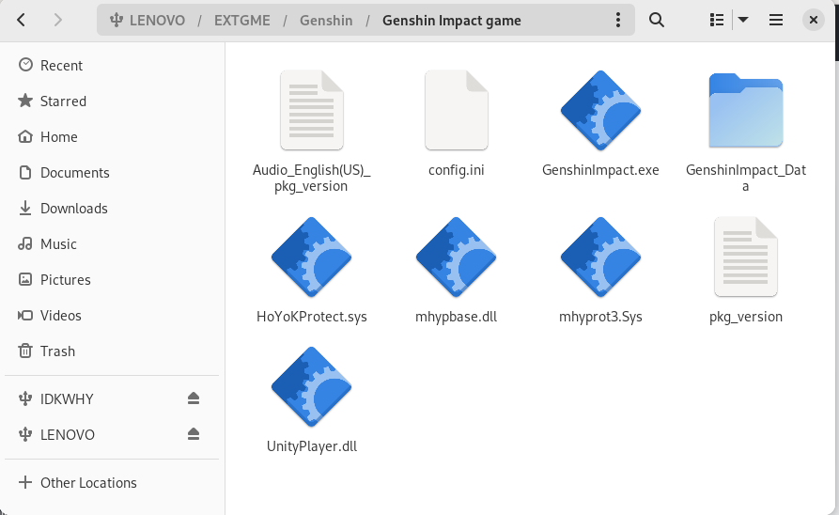Click the UnityPlayer.dll name label
Image resolution: width=839 pixels, height=515 pixels.
pos(312,446)
